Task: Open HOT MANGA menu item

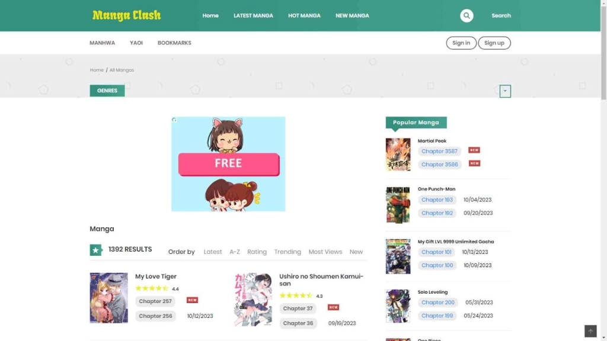Action: pos(304,15)
